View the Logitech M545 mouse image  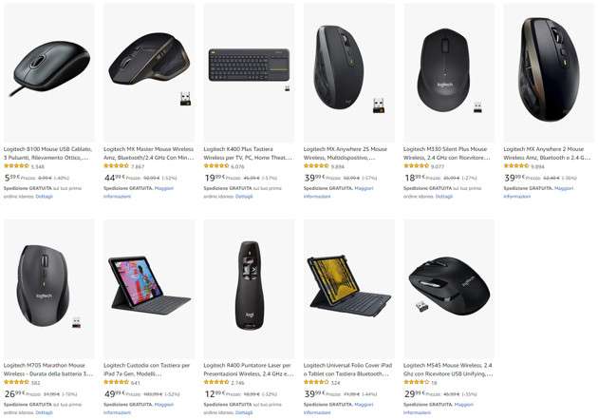449,289
